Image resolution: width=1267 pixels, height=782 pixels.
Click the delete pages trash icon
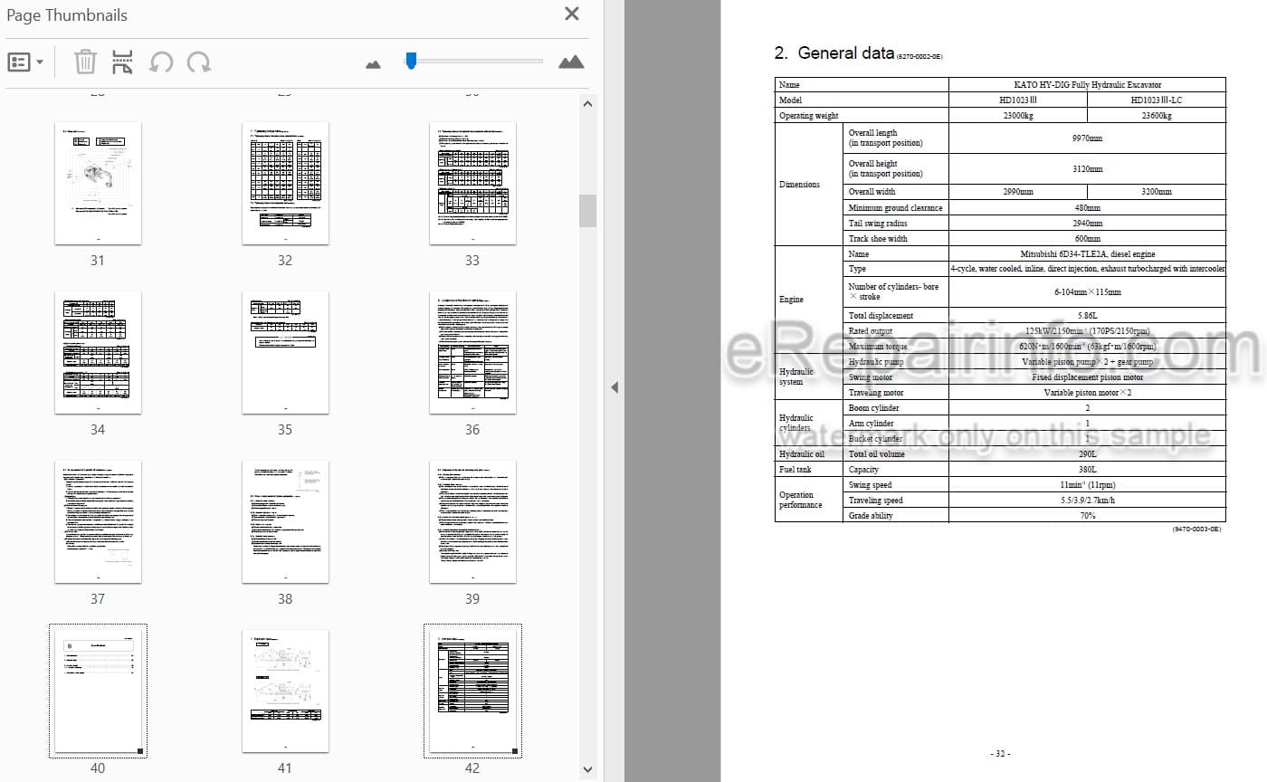click(x=85, y=62)
